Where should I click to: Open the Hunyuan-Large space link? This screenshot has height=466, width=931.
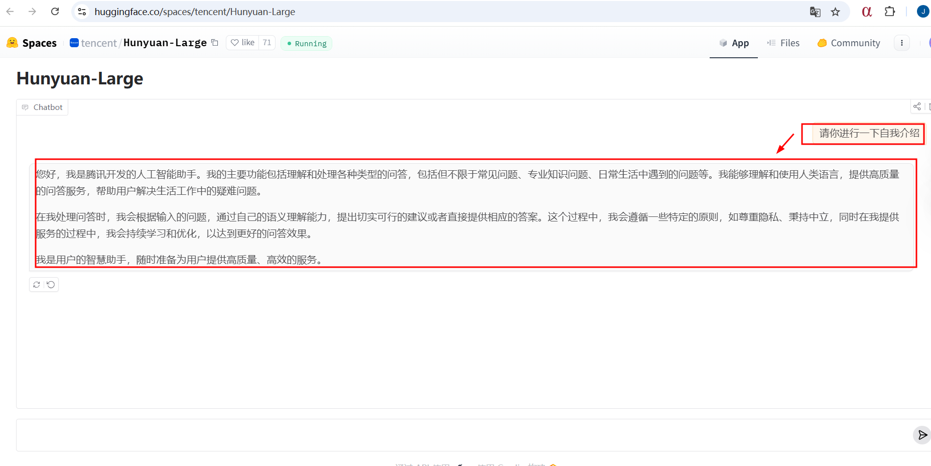coord(165,43)
